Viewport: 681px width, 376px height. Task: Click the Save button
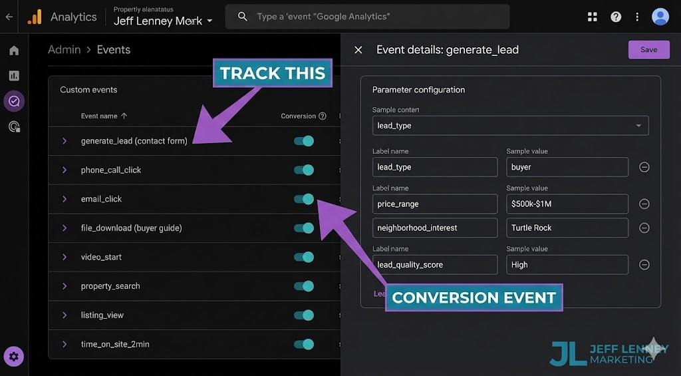pos(649,50)
